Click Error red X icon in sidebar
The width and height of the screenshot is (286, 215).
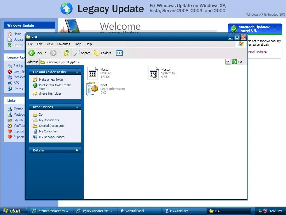pos(10,71)
